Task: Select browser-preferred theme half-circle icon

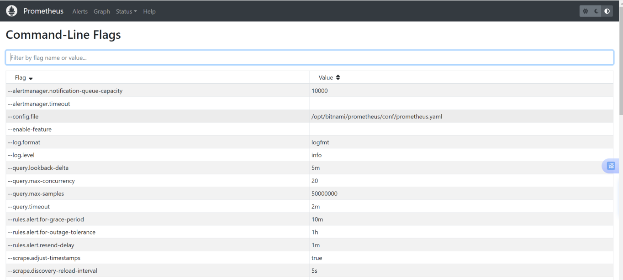Action: coord(607,11)
